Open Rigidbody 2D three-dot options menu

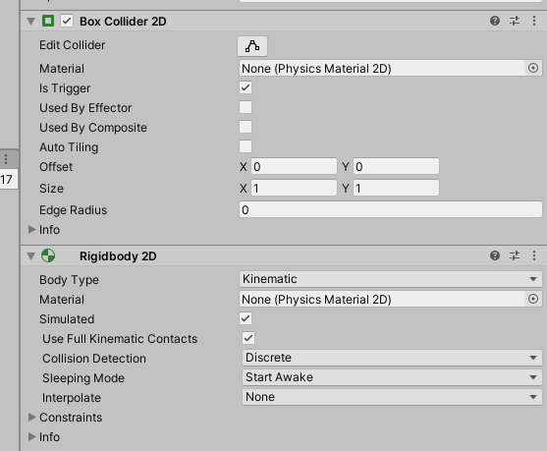click(x=534, y=255)
